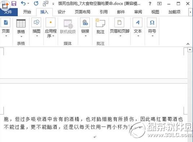Select the 插入 tab

point(44,12)
